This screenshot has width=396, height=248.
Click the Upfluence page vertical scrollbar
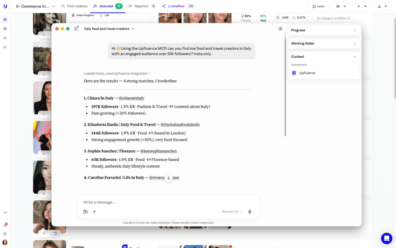pyautogui.click(x=394, y=58)
